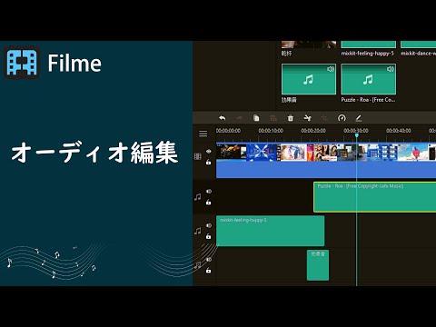Click the cyan playhead marker on ruler

point(357,135)
